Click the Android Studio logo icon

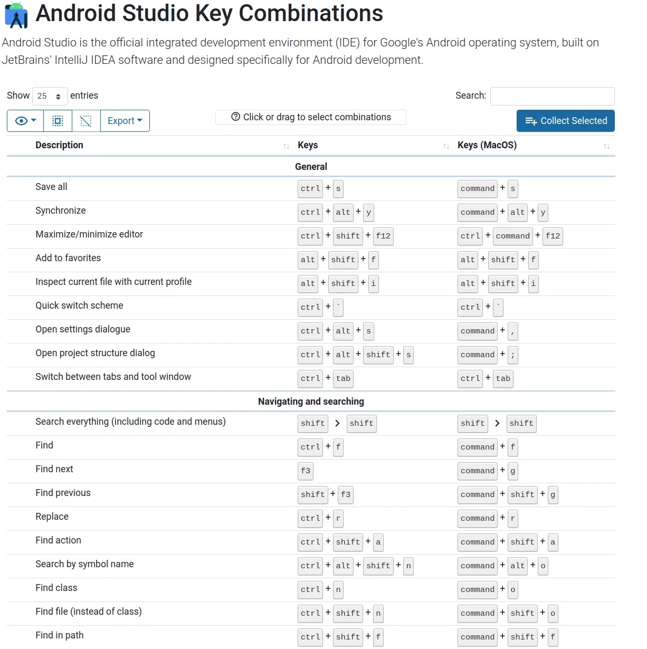click(16, 15)
